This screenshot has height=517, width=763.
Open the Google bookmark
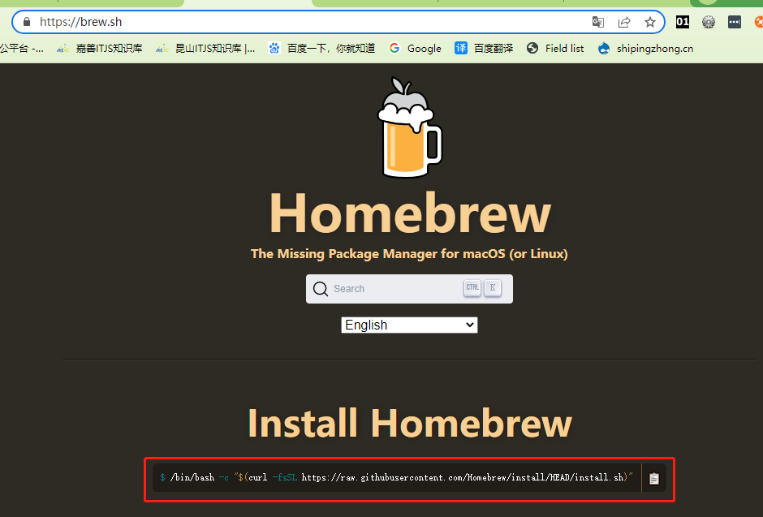click(x=415, y=48)
